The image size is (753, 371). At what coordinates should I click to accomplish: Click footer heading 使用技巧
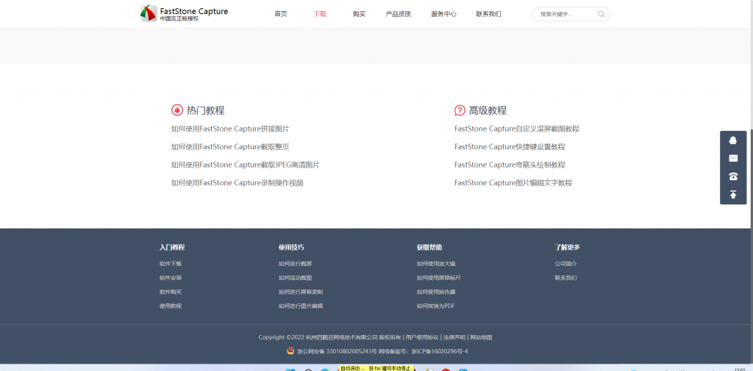tap(291, 248)
